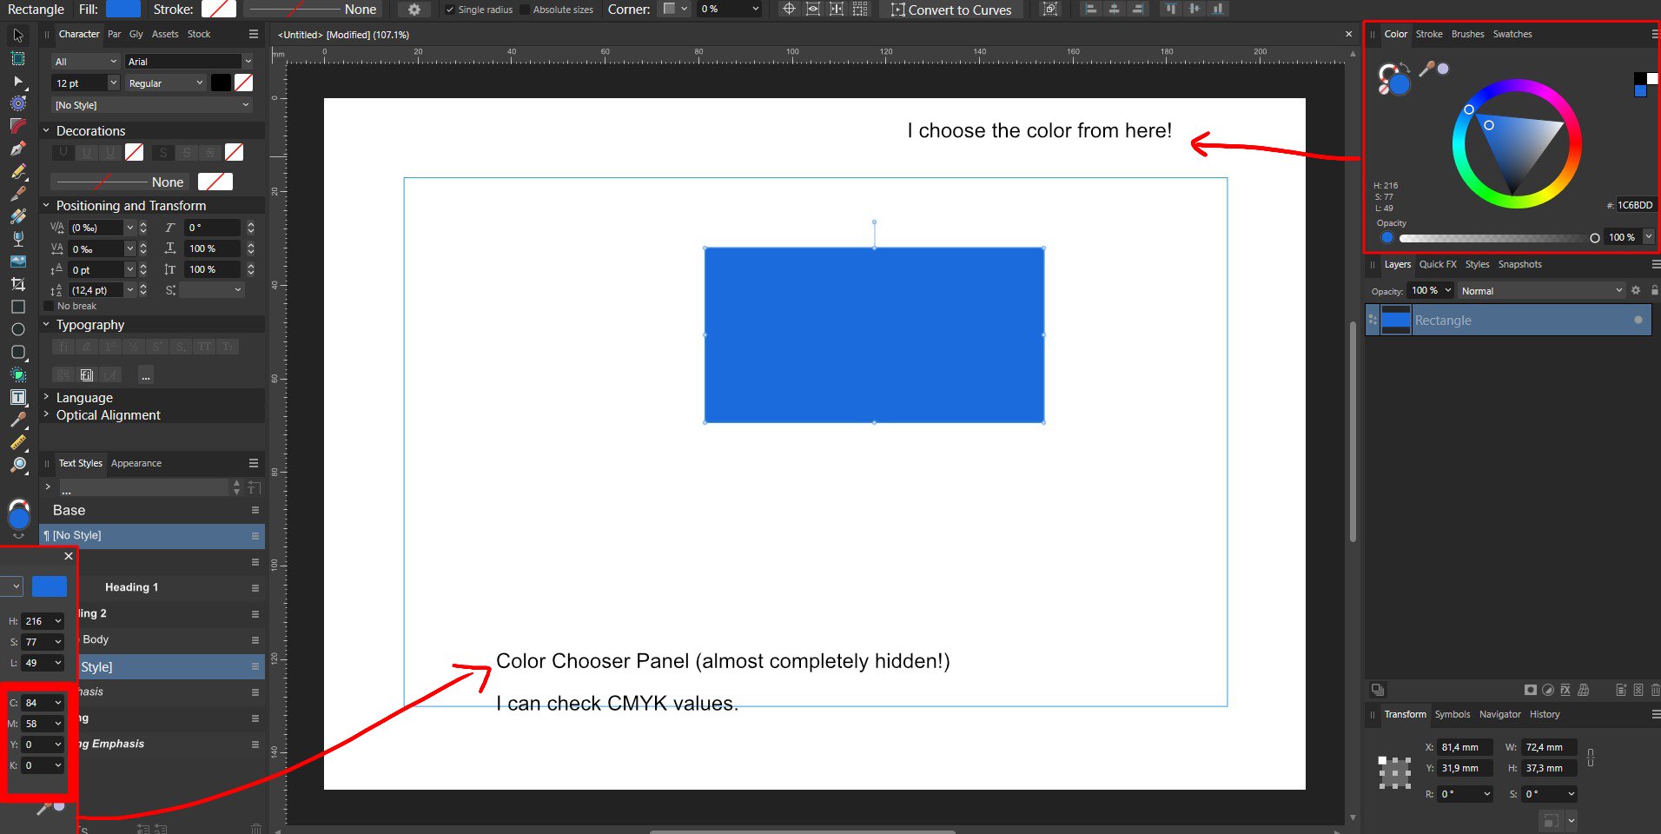Click the Layer Effects fx icon
Image resolution: width=1661 pixels, height=834 pixels.
[x=1565, y=690]
